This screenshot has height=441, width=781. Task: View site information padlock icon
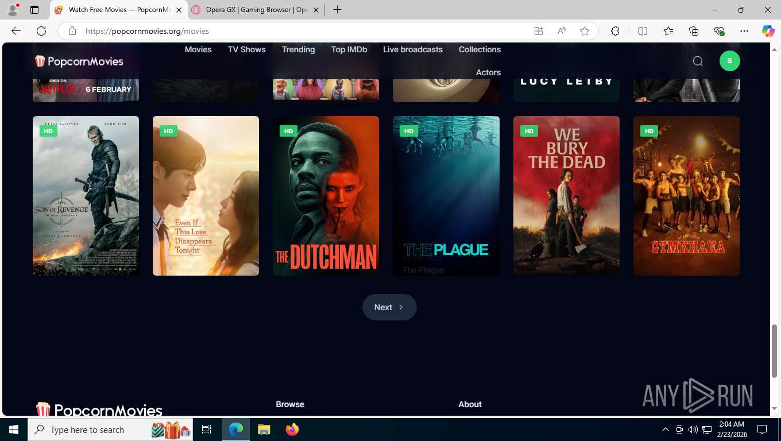tap(72, 31)
